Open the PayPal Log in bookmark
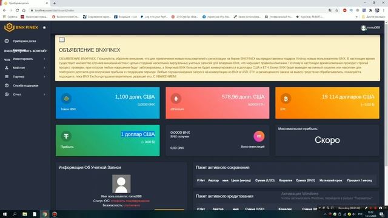 pos(153,17)
